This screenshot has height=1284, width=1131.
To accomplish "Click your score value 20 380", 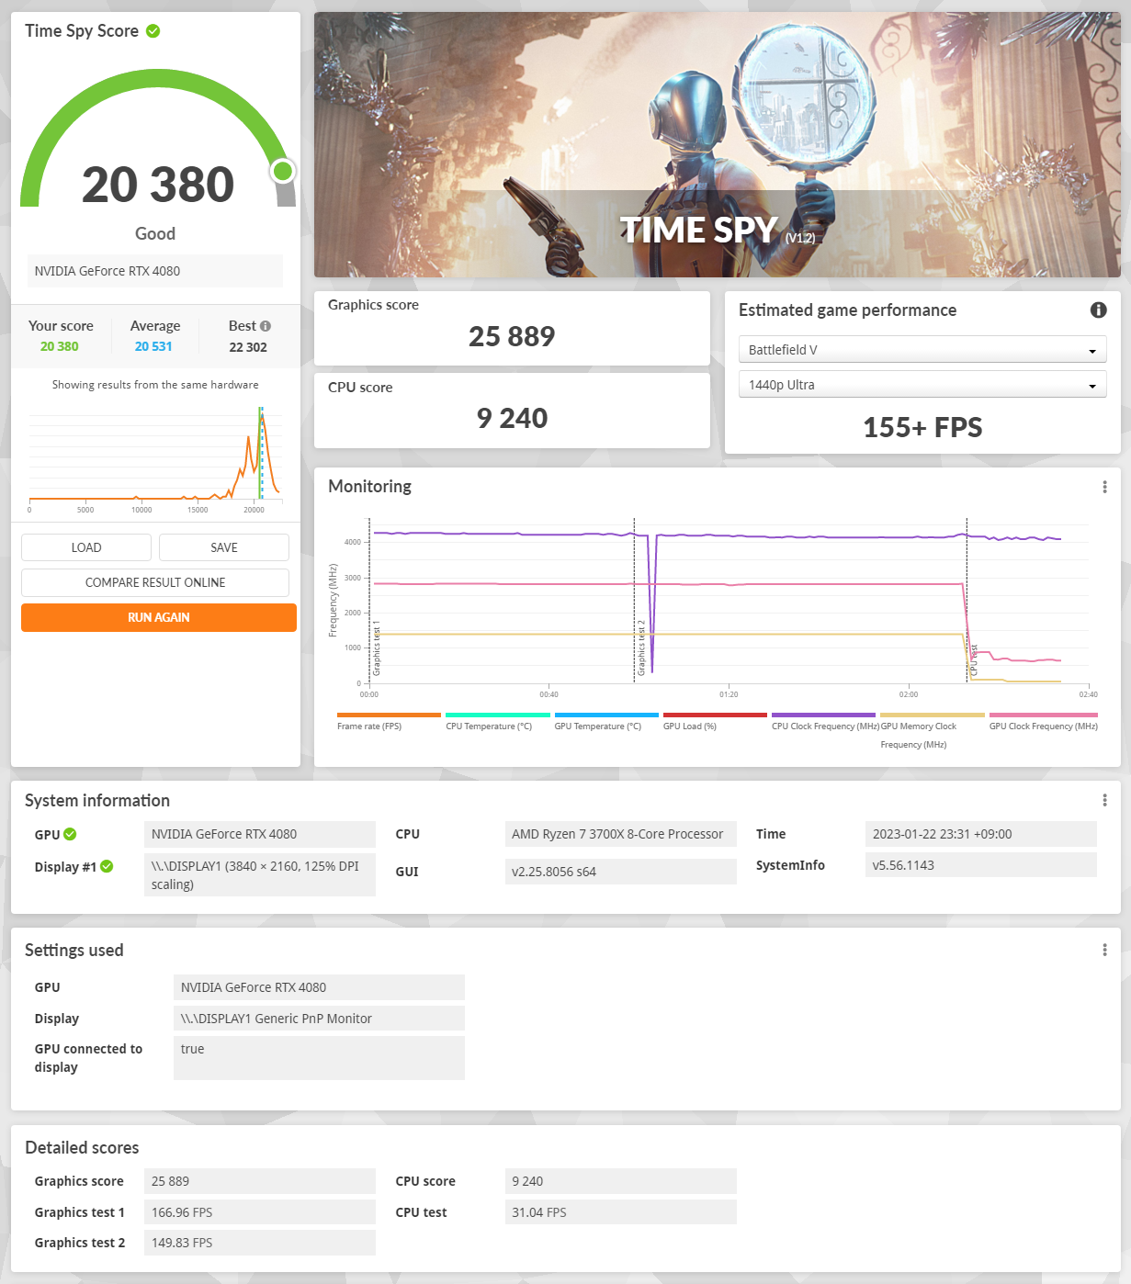I will (60, 346).
